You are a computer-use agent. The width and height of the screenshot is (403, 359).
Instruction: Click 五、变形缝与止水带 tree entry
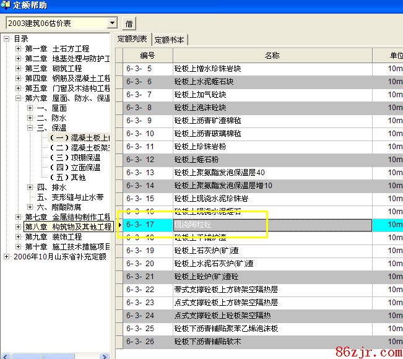(69, 197)
